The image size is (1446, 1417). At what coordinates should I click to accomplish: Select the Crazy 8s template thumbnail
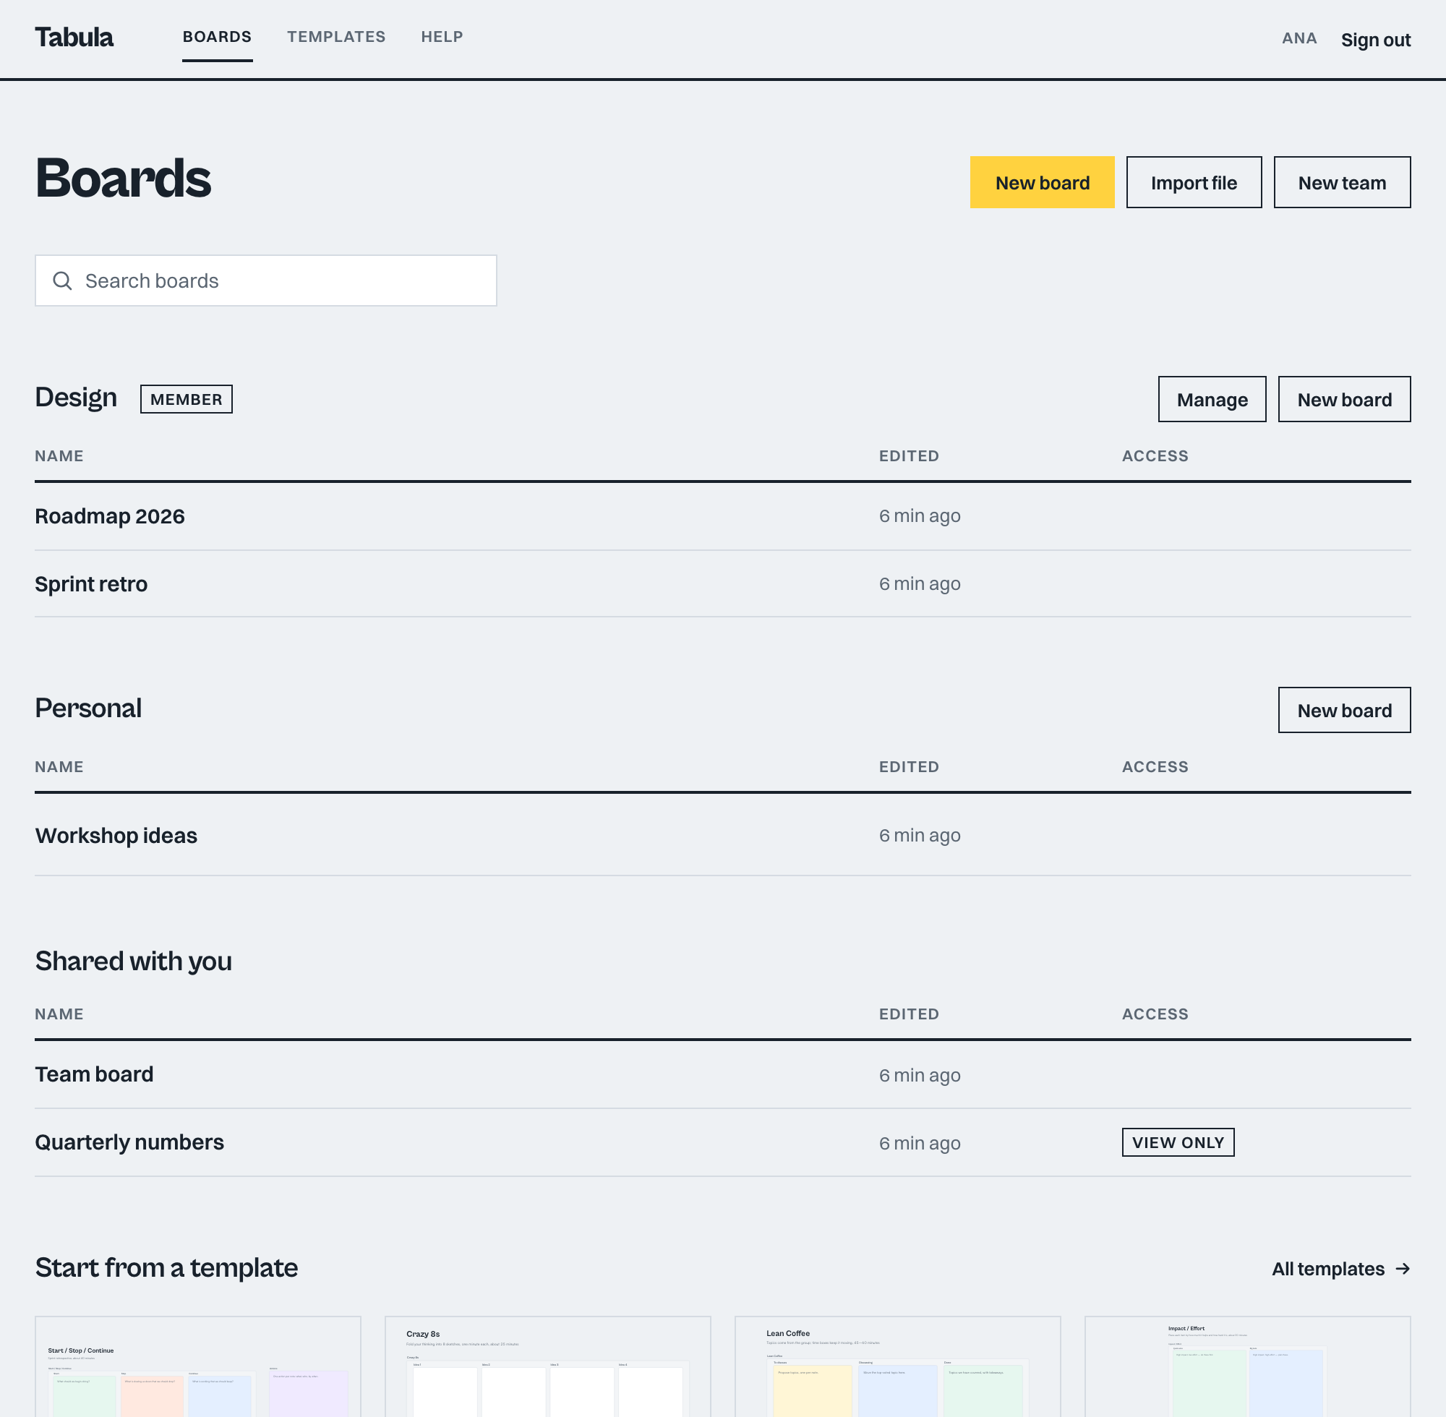point(548,1366)
